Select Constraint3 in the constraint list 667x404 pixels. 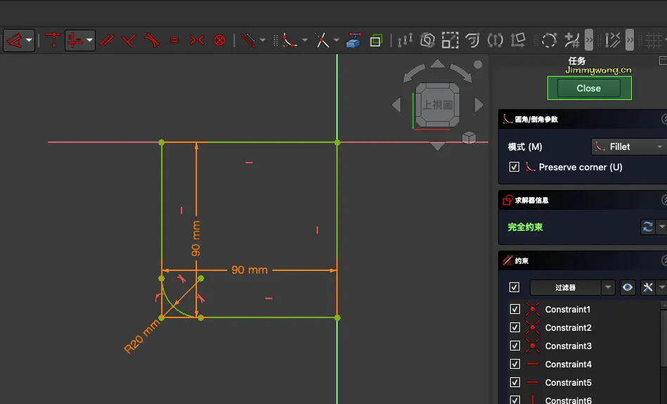coord(568,346)
